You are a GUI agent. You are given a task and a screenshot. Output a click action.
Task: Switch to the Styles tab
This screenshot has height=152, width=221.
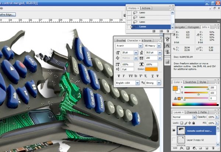(x=203, y=82)
